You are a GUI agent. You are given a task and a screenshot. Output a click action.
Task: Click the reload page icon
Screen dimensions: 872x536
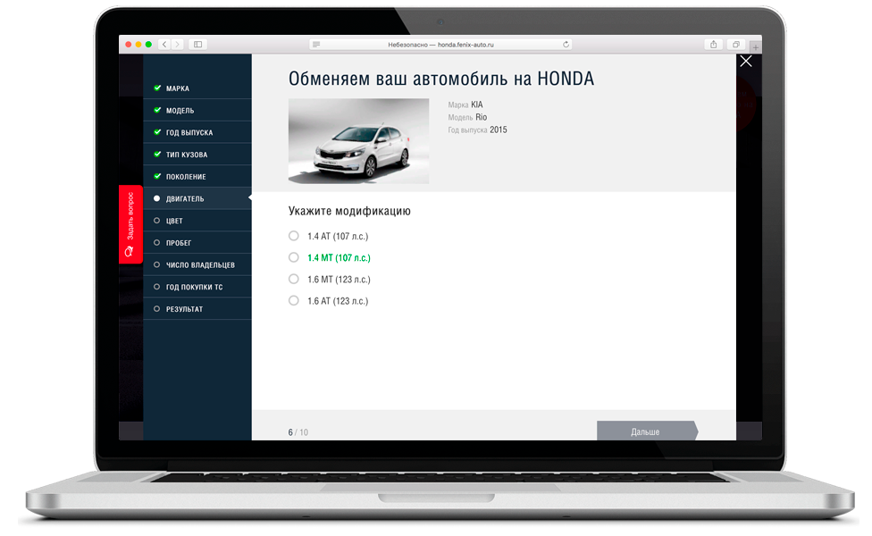(566, 45)
